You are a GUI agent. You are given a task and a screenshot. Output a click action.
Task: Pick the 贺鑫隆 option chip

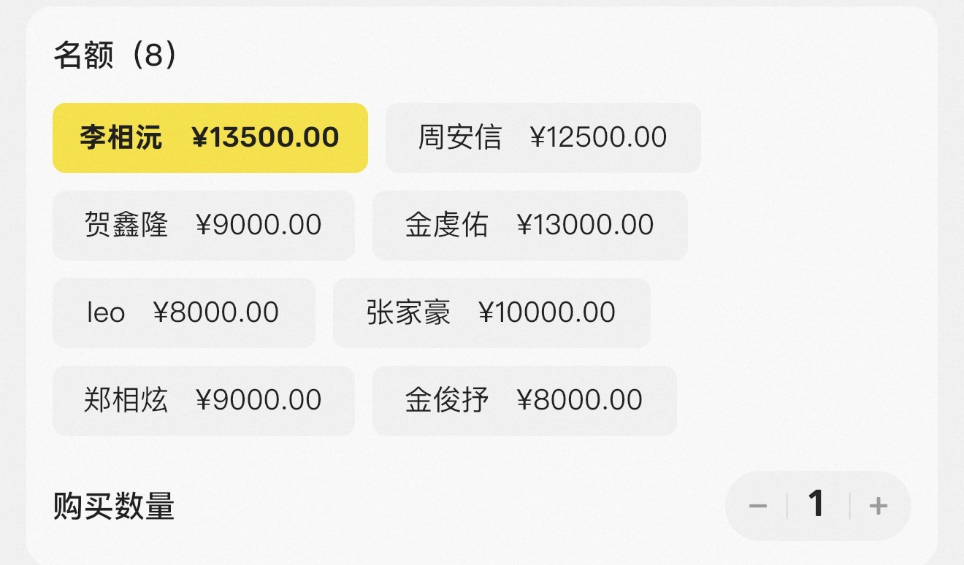204,226
